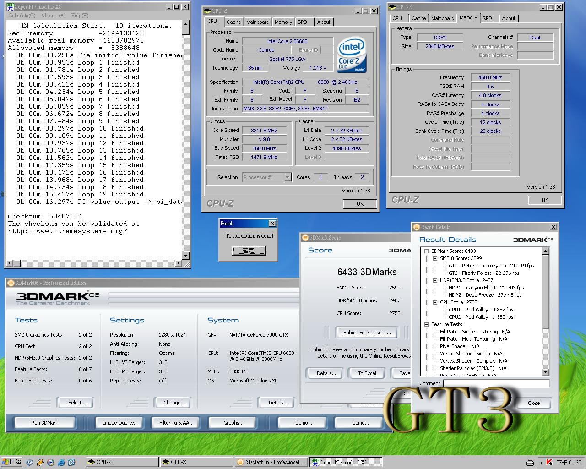Click the Kaspersky red K tray icon
Image resolution: width=586 pixels, height=469 pixels.
[549, 463]
